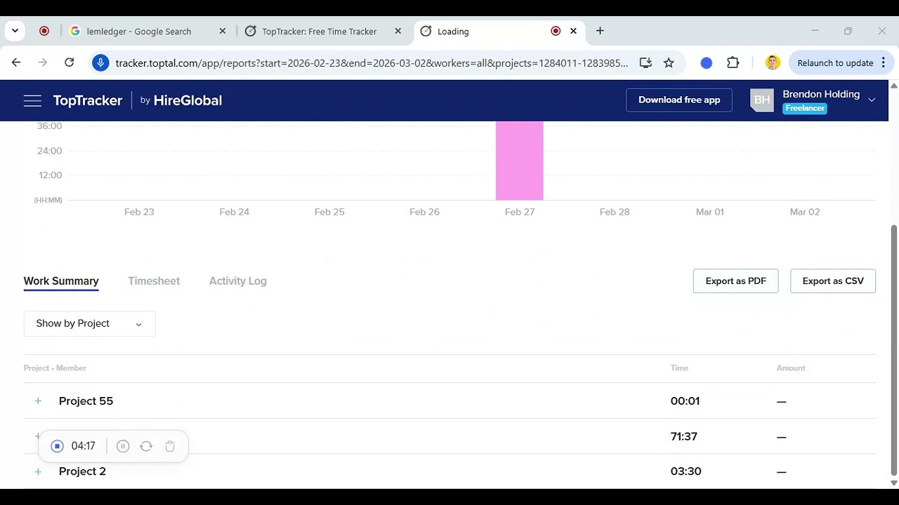Click the Feb 23 axis label
Screen dimensions: 899x505
tap(139, 212)
